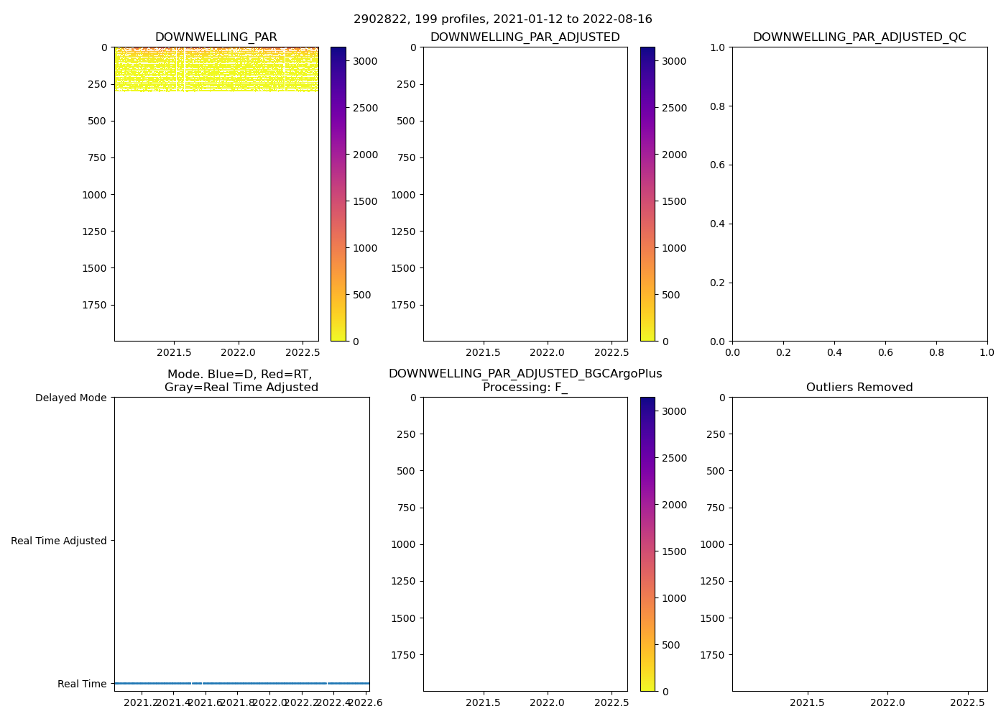Viewport: 1006px width, 719px height.
Task: Click the DOWNWELLING_PAR plot title
Action: 216,37
